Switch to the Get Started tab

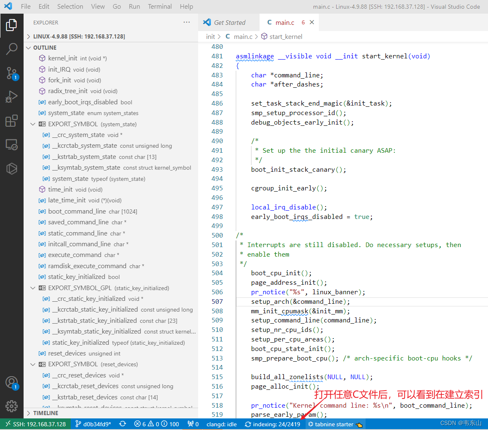(229, 22)
